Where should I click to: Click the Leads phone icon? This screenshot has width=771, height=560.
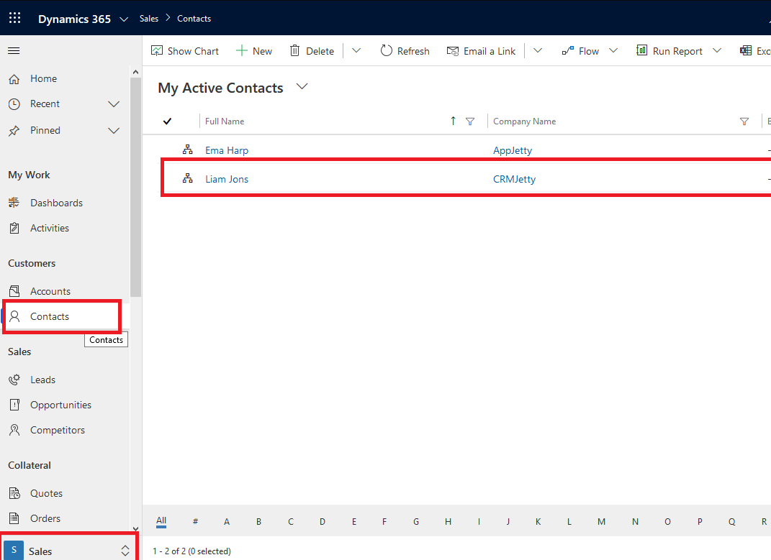14,380
